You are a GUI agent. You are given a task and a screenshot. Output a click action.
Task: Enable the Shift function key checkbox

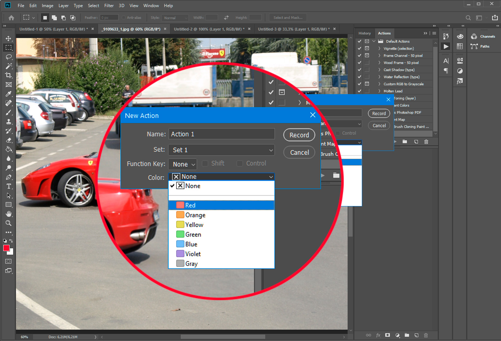tap(205, 163)
